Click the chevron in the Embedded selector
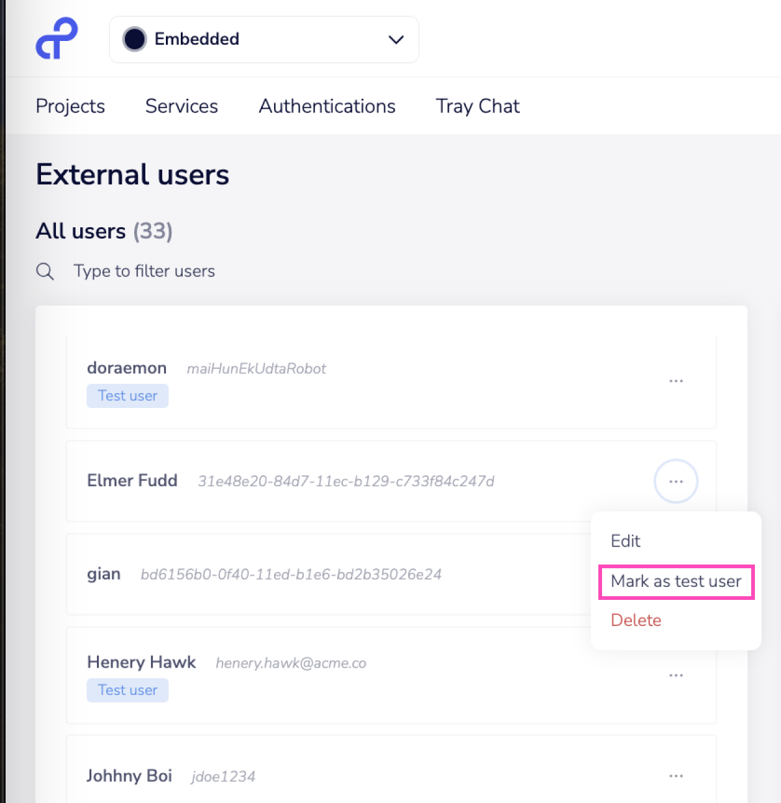781x803 pixels. pyautogui.click(x=396, y=39)
